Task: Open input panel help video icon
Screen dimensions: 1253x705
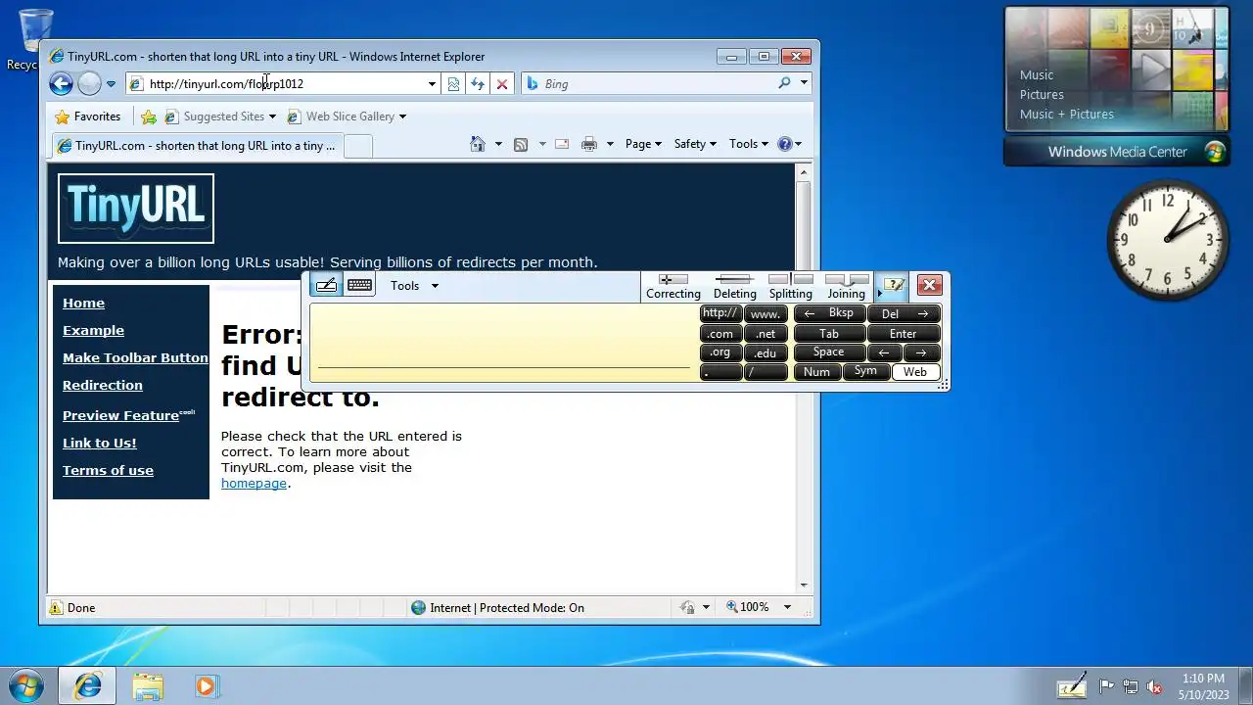Action: pyautogui.click(x=893, y=285)
